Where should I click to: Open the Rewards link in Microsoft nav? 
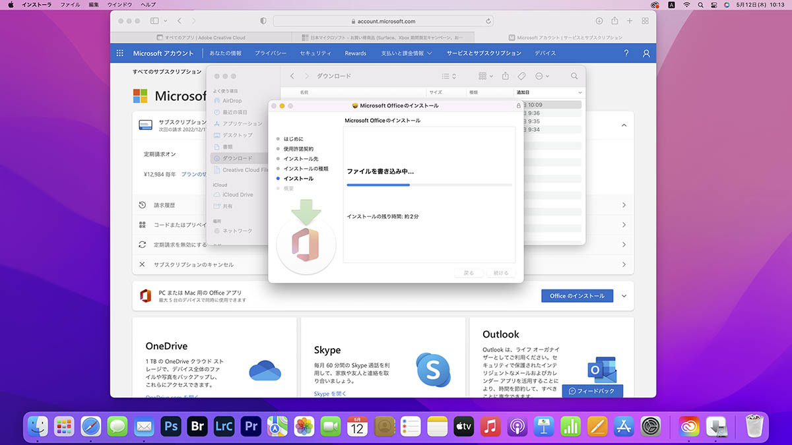(355, 53)
